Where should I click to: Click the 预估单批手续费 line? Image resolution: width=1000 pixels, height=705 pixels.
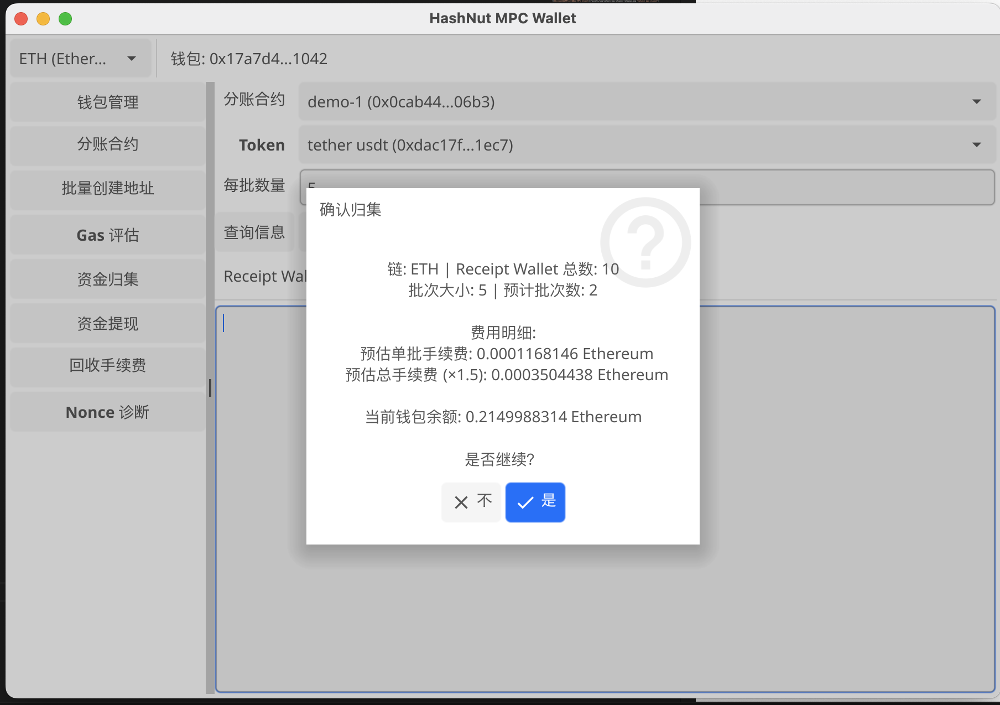pyautogui.click(x=507, y=354)
